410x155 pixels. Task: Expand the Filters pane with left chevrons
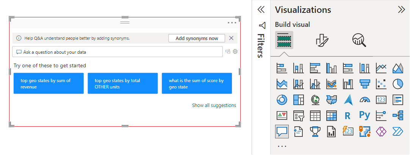pyautogui.click(x=261, y=10)
